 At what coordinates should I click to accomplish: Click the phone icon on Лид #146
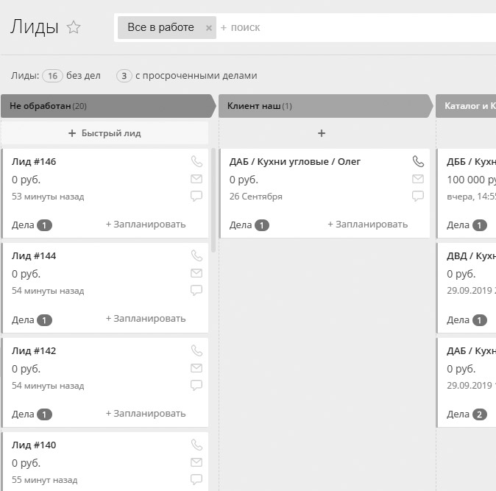(x=196, y=161)
